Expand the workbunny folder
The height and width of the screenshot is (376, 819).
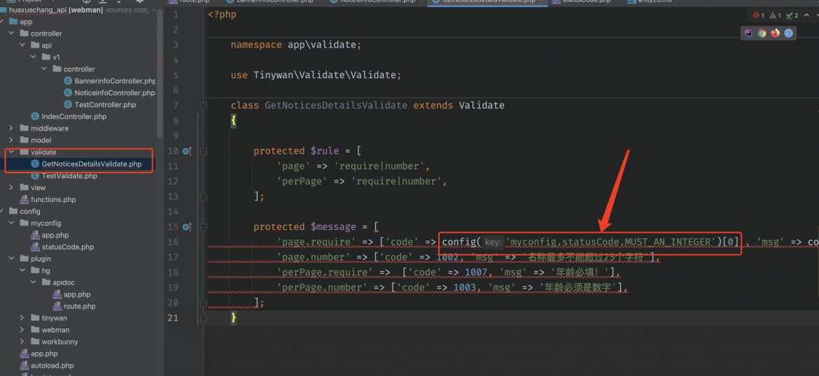pyautogui.click(x=22, y=342)
